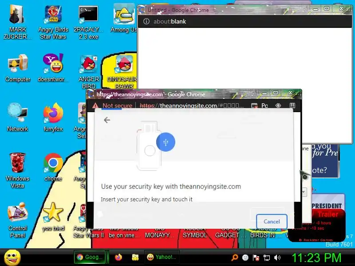355x266 pixels.
Task: Click the network tray icon
Action: 267,258
